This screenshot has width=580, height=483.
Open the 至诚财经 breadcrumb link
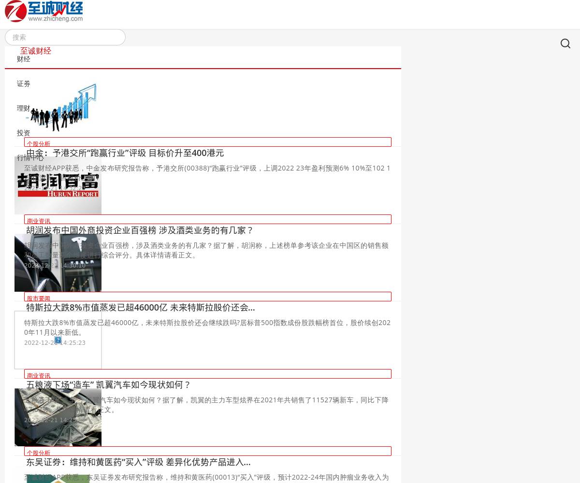coord(35,51)
